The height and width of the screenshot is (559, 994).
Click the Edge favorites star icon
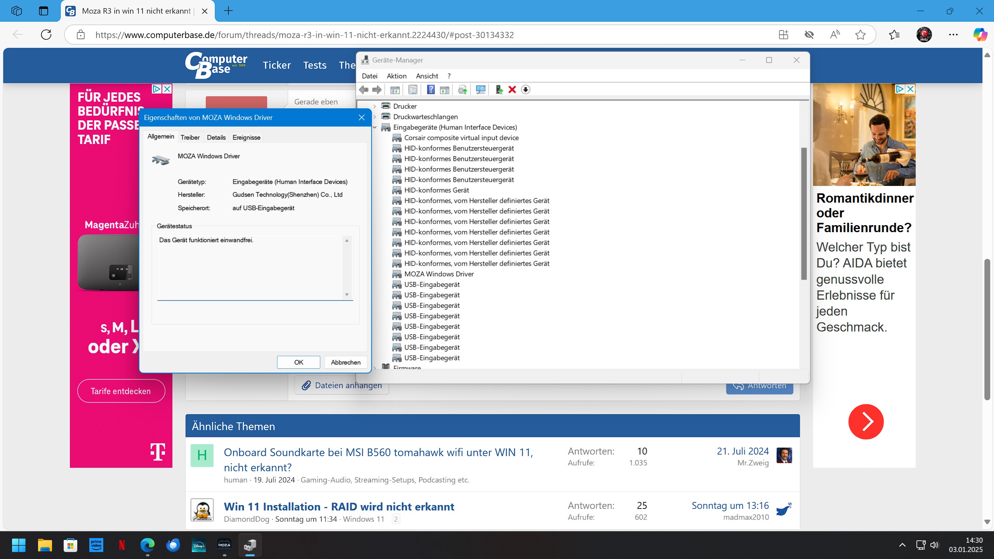tap(860, 35)
